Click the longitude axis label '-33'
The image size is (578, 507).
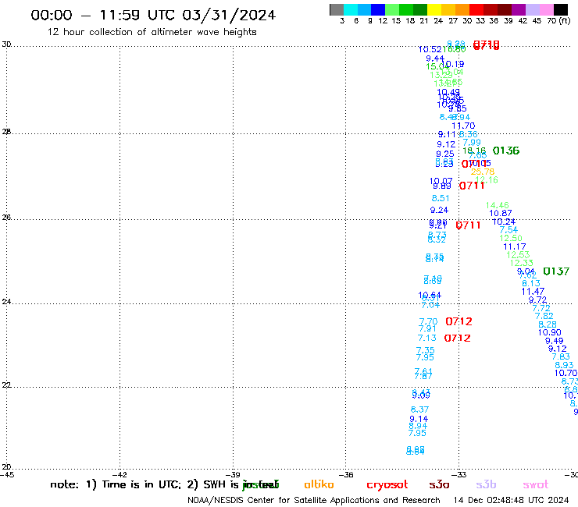[x=459, y=475]
